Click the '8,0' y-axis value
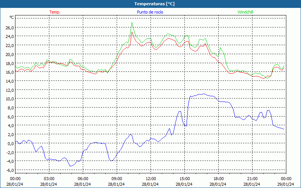The image size is (301, 188). pyautogui.click(x=11, y=108)
